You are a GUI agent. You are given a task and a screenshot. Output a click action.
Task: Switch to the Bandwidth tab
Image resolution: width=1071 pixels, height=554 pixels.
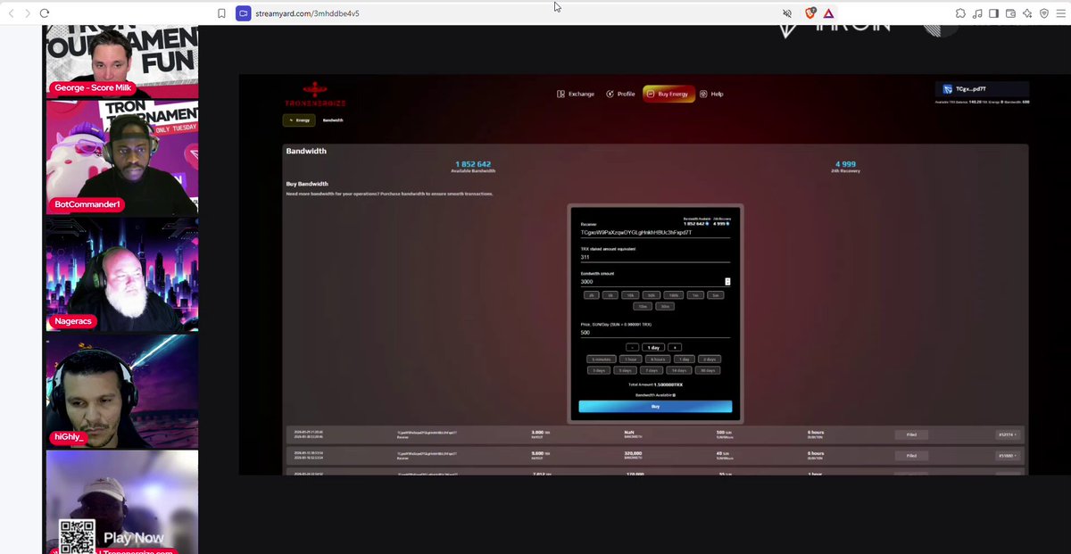[x=333, y=120]
